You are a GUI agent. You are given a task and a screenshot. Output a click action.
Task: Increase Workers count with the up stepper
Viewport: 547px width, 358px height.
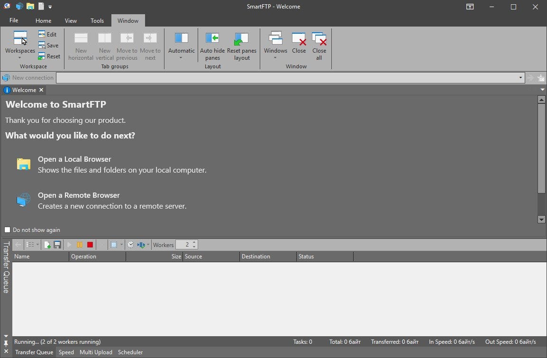click(194, 242)
